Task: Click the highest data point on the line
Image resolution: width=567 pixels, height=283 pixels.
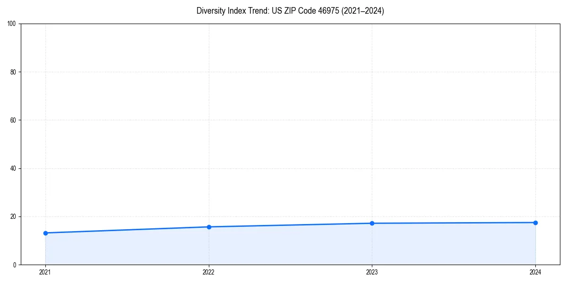Action: coord(535,222)
